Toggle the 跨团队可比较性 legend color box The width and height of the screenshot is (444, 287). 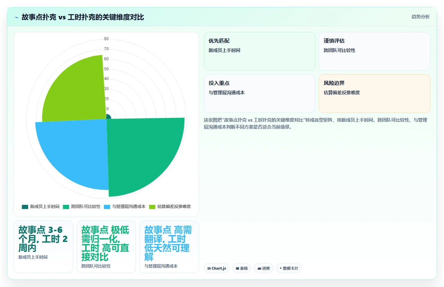click(66, 207)
